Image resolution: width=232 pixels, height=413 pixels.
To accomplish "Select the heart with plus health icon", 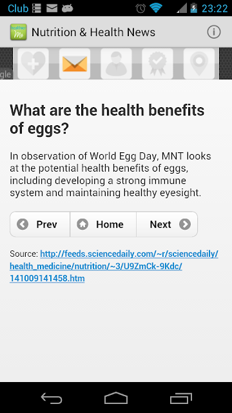I will click(33, 63).
